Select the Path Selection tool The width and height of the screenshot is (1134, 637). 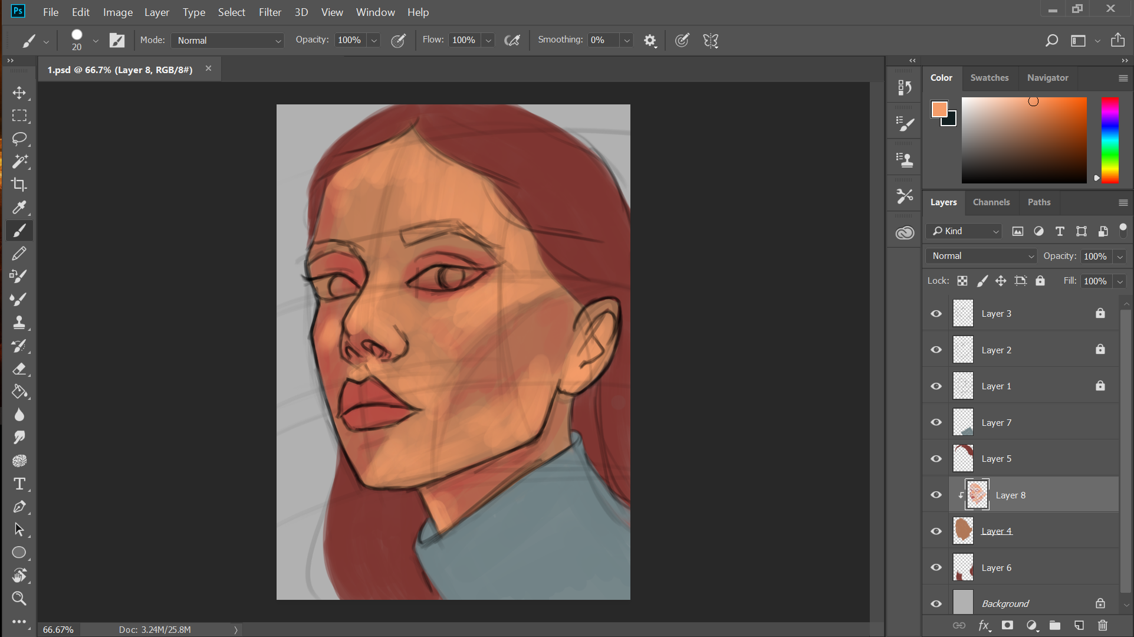(19, 530)
